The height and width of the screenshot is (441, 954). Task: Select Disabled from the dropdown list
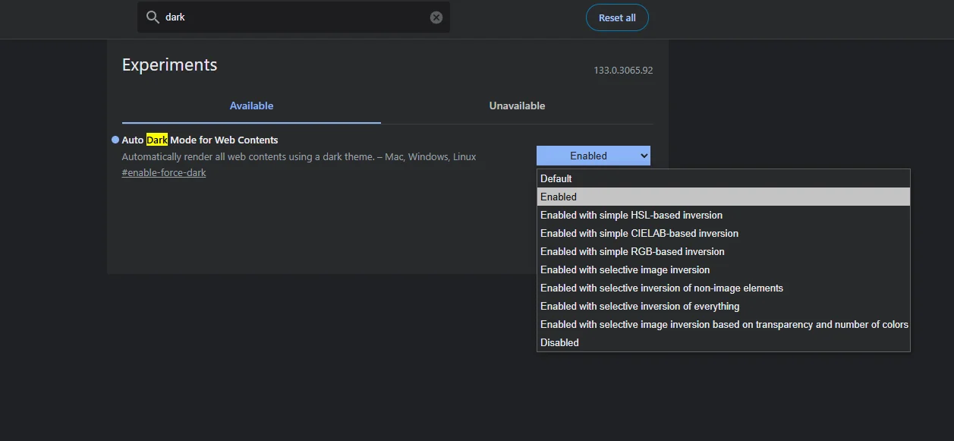559,342
